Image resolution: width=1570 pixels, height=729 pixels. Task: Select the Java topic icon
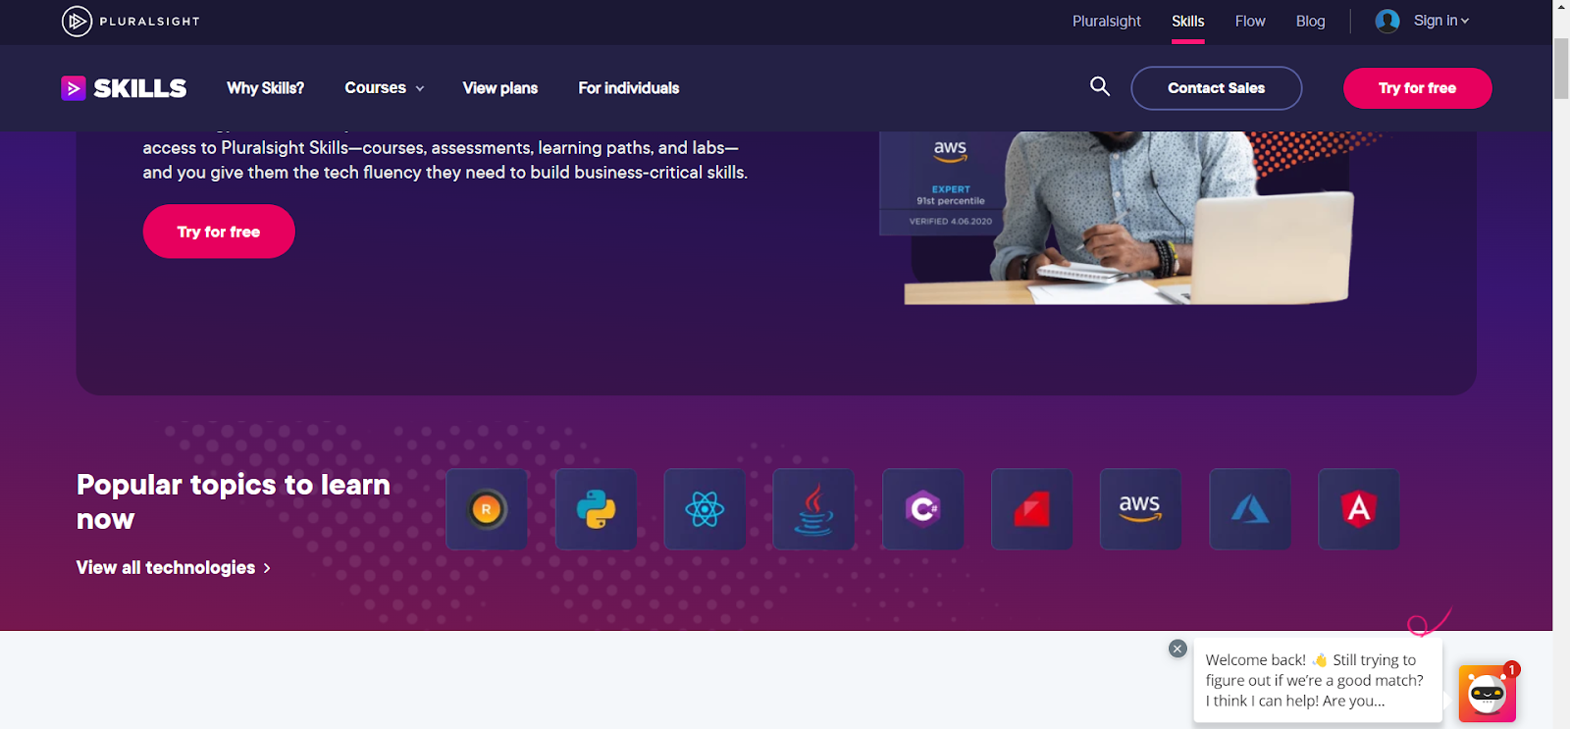[813, 509]
